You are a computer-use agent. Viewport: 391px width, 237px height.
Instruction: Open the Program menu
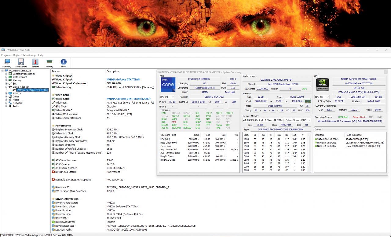(6, 55)
